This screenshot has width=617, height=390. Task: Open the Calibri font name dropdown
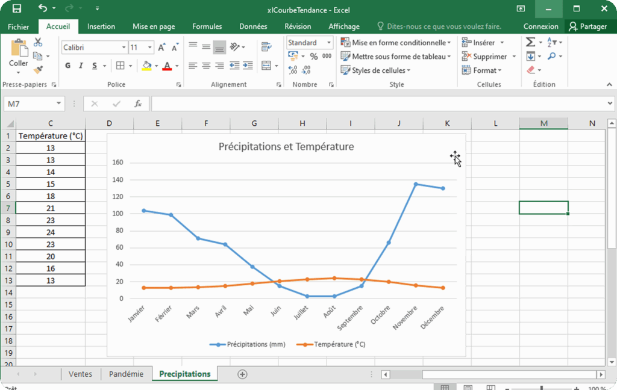click(x=124, y=47)
